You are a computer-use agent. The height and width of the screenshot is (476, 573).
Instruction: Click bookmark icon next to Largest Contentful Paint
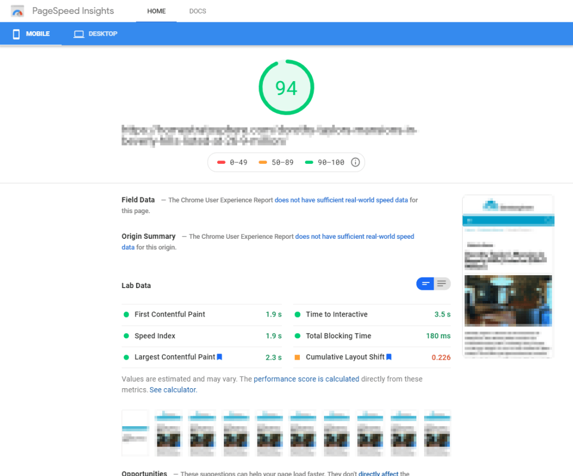[220, 357]
